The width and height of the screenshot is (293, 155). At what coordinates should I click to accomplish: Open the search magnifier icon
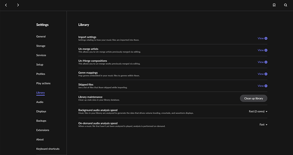click(x=285, y=5)
